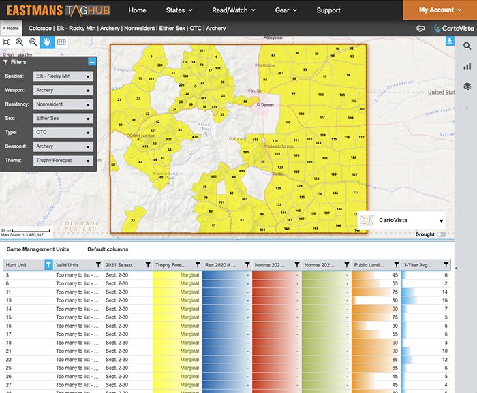The height and width of the screenshot is (393, 477).
Task: Filter the Trophy Forecast column
Action: point(198,265)
